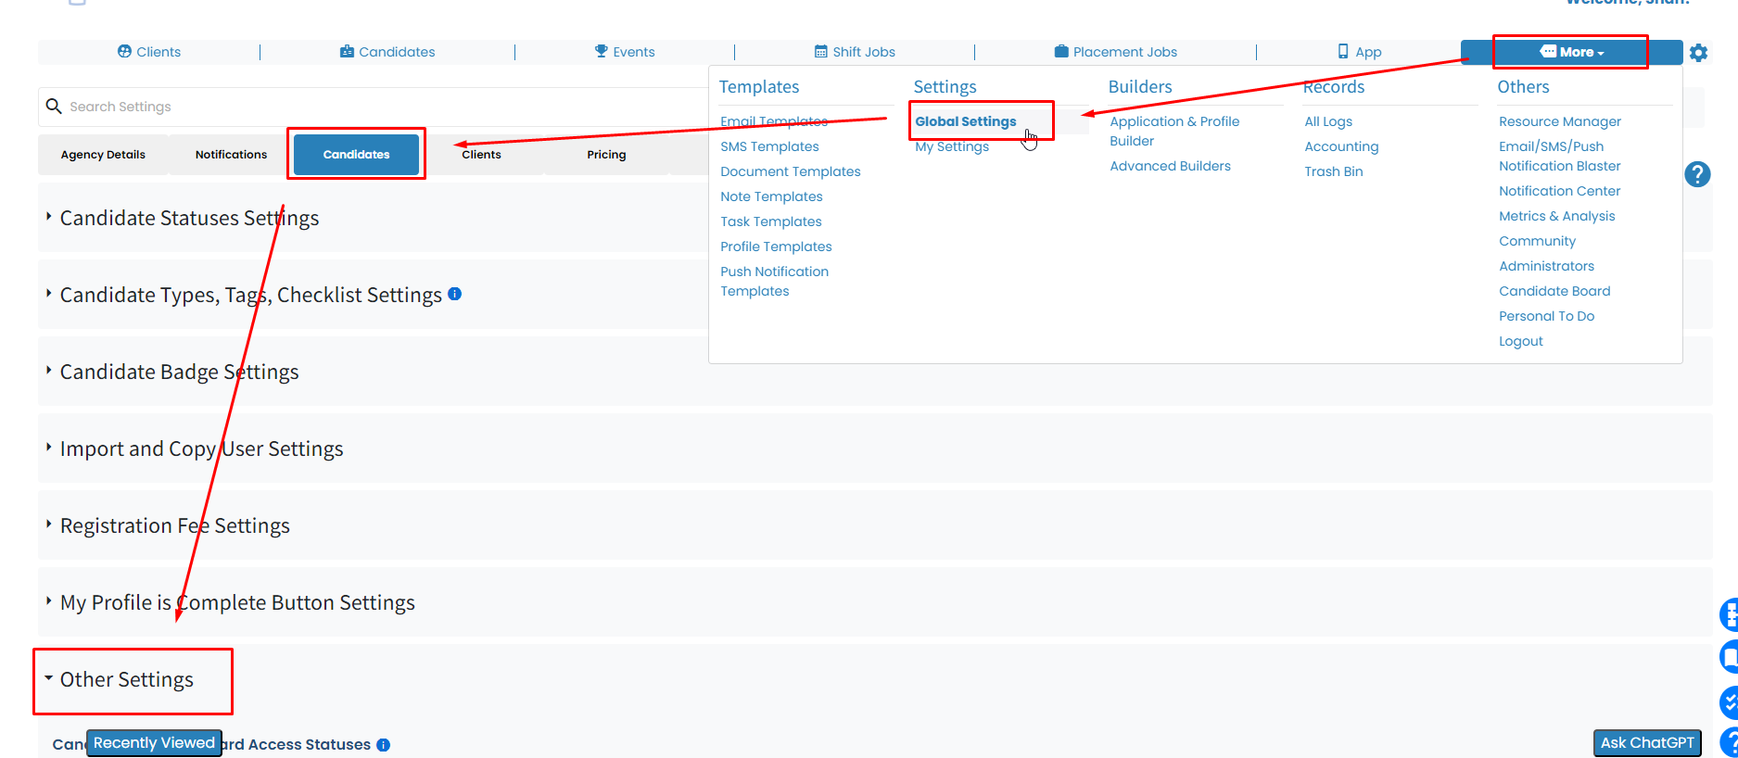Click the gear settings icon
The height and width of the screenshot is (758, 1738).
pos(1698,53)
